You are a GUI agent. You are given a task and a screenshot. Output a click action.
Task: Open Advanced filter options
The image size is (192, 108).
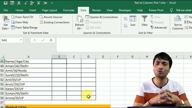coord(158,28)
